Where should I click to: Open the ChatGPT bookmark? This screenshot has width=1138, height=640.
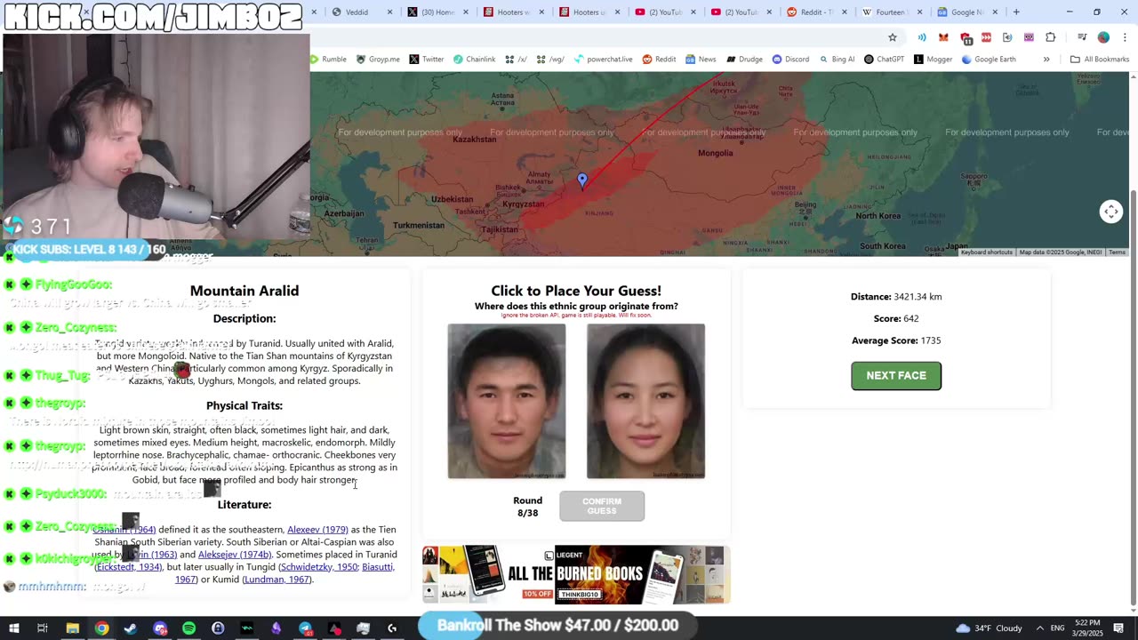(x=883, y=60)
